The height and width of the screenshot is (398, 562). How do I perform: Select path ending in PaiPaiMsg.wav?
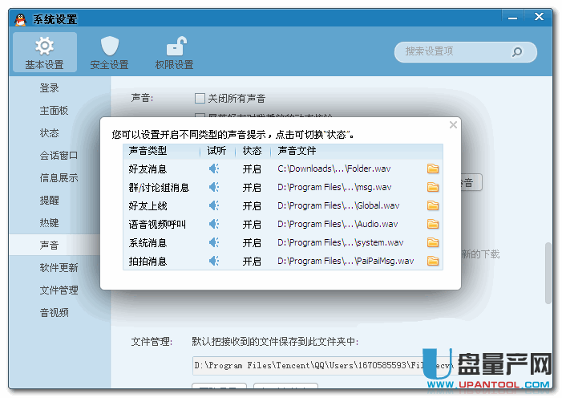click(x=346, y=261)
